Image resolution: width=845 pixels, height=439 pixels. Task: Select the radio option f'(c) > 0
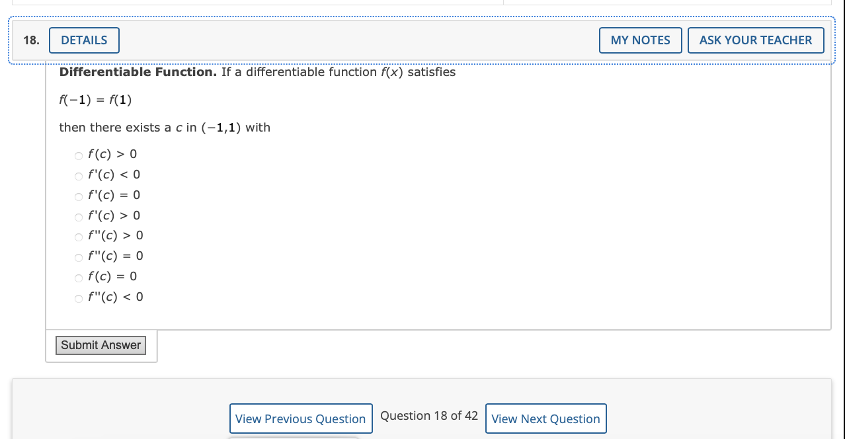coord(78,217)
